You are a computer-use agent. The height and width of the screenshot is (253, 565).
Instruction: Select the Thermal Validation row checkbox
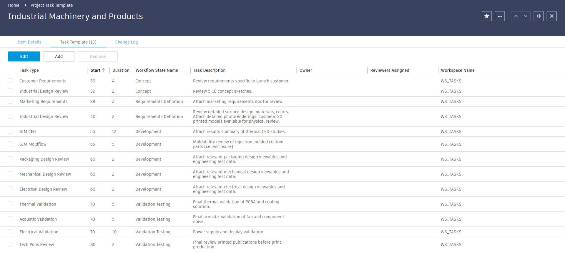pyautogui.click(x=10, y=204)
